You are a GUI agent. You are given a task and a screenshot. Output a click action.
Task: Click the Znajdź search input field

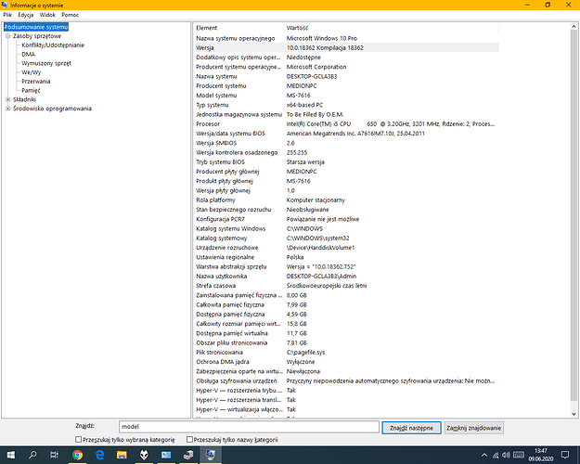coord(249,427)
